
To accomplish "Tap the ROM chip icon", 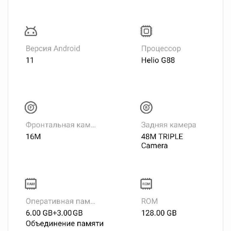I will (x=146, y=184).
